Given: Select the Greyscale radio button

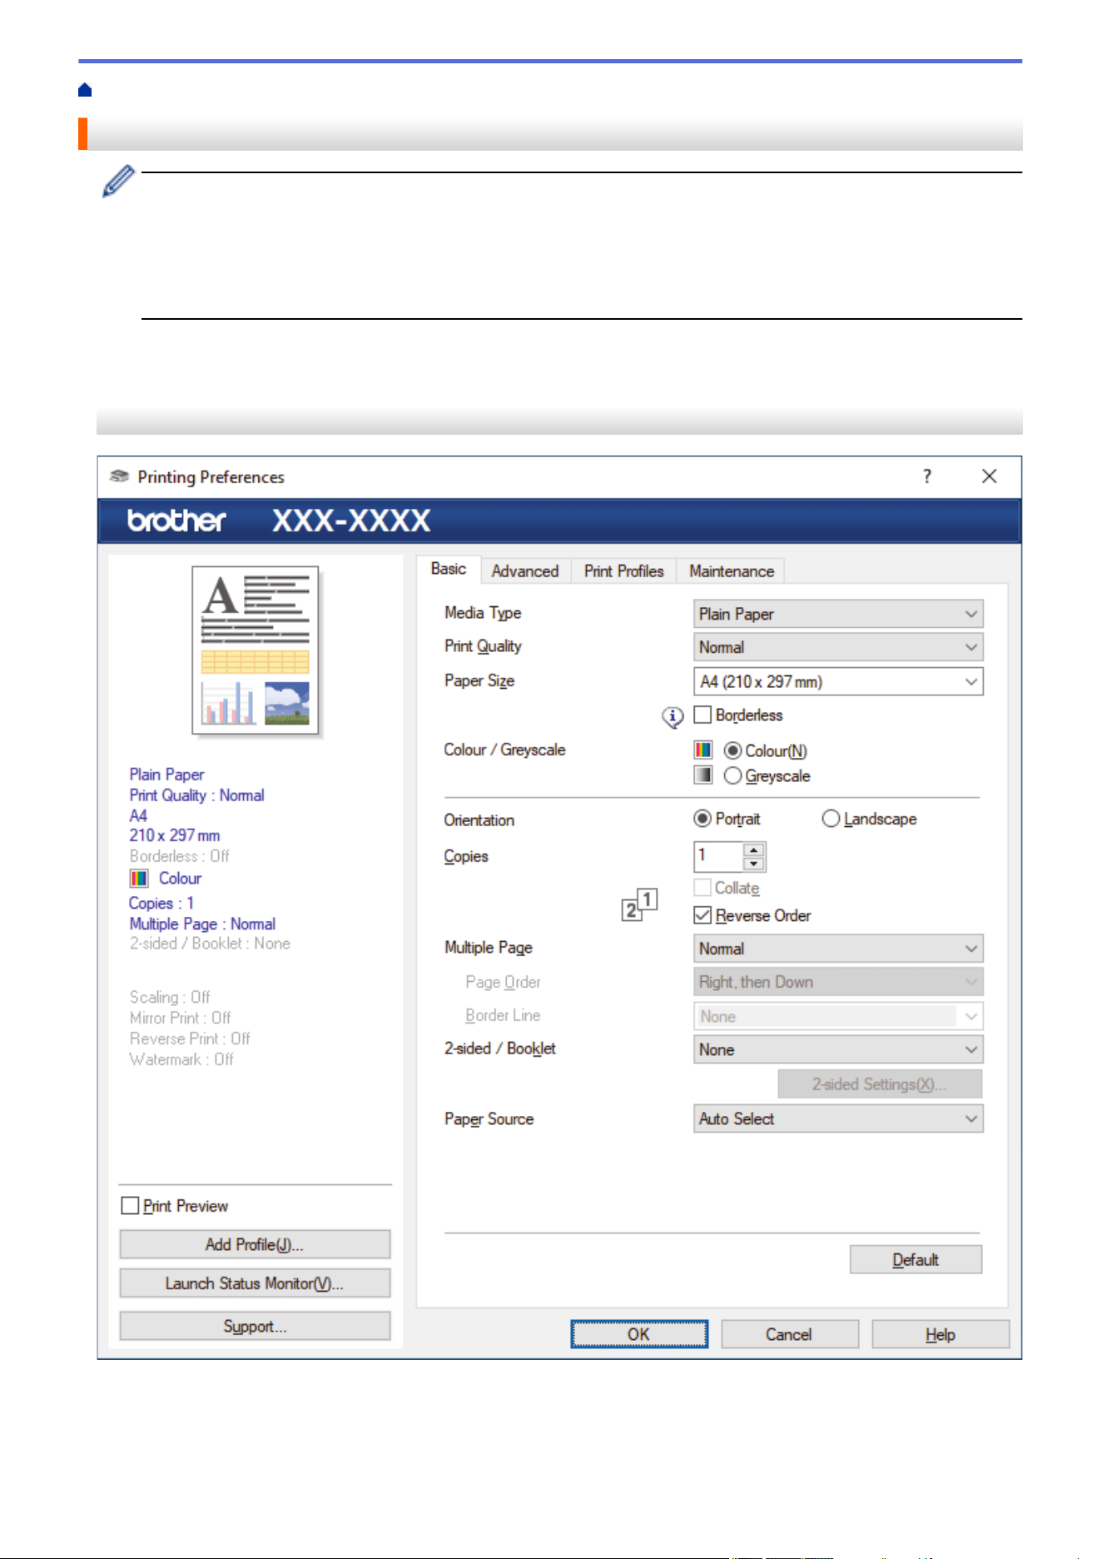Looking at the screenshot, I should point(732,775).
